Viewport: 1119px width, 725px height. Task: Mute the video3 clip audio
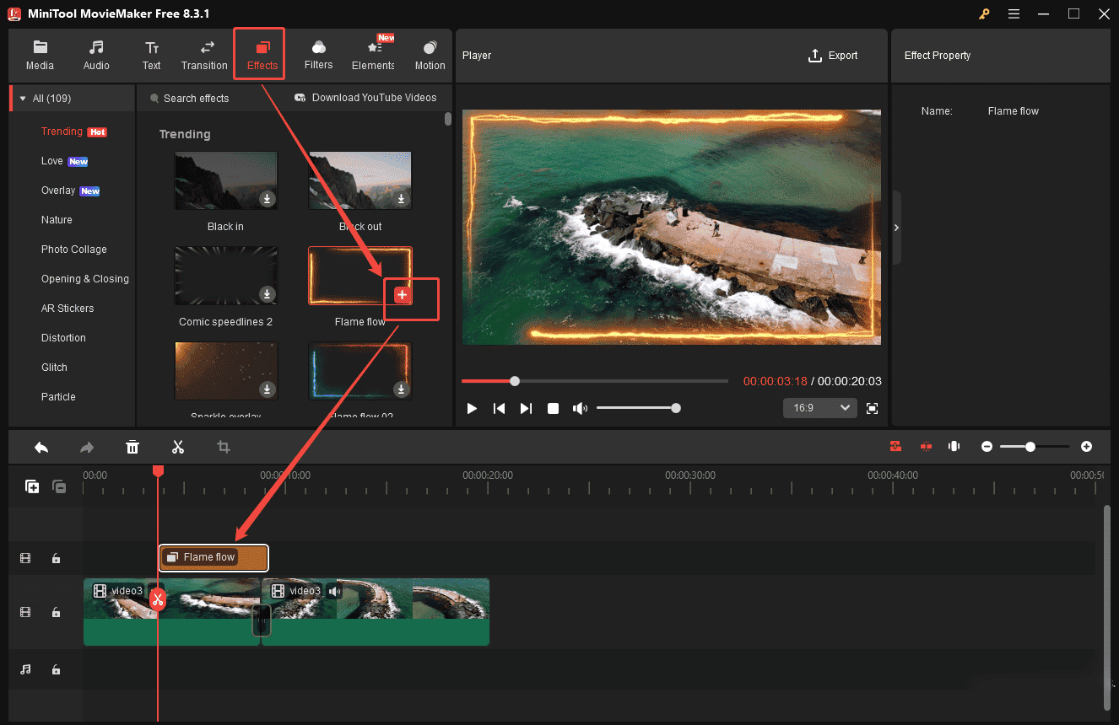(334, 590)
